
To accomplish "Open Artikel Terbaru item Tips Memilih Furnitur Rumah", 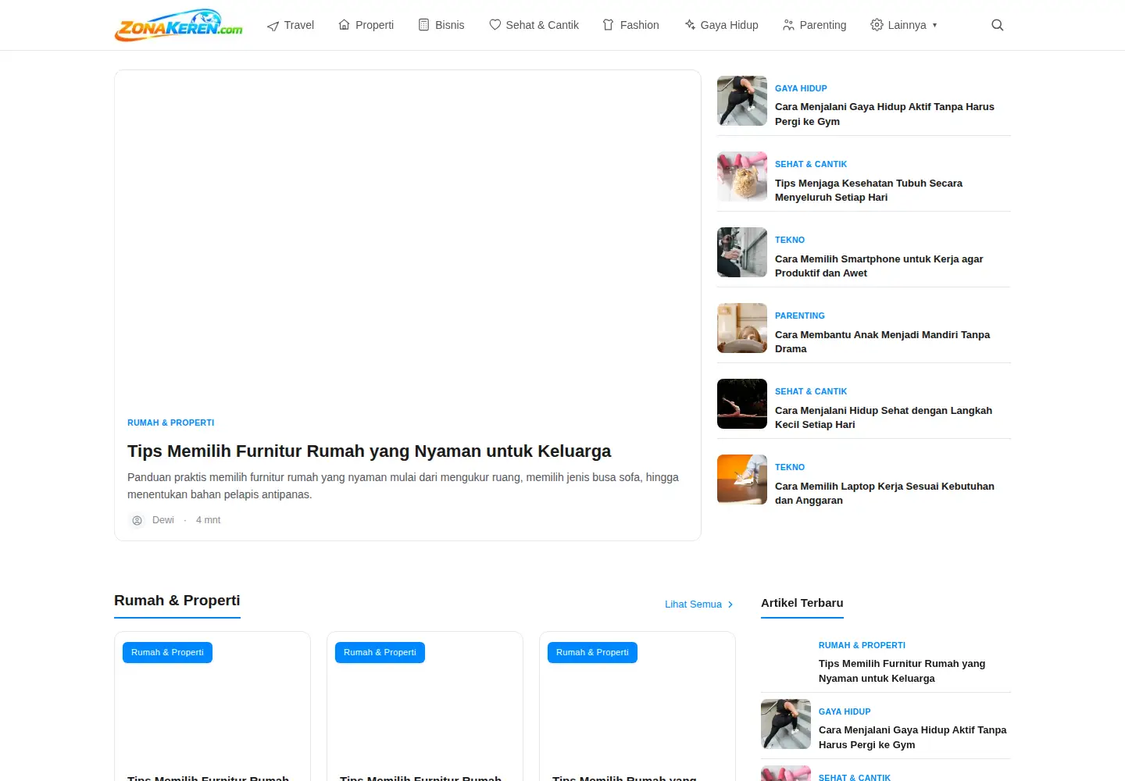I will [902, 671].
